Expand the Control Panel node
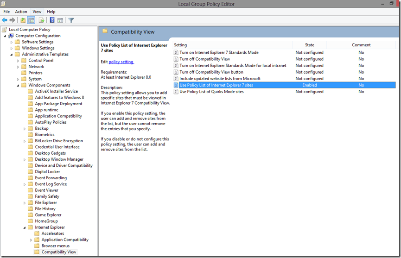Viewport: 401px width, 258px height. coord(18,61)
